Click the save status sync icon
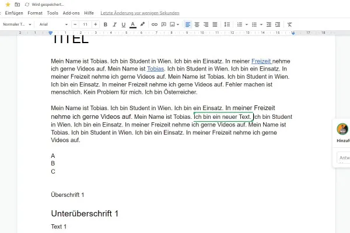The height and width of the screenshot is (233, 350). [x=27, y=5]
